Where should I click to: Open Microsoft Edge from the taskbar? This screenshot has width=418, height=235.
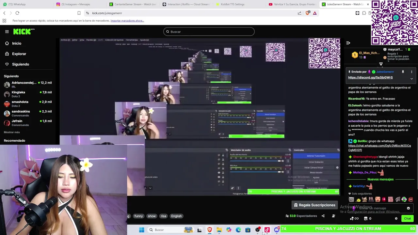pos(238,230)
